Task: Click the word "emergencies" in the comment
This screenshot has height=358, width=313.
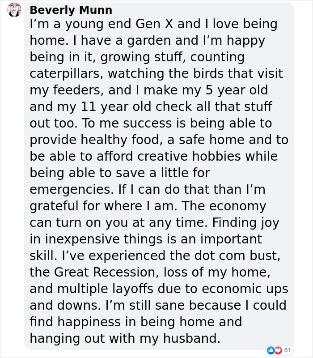Action: [71, 189]
